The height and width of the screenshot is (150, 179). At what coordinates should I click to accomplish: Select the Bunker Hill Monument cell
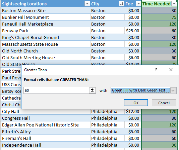46,17
